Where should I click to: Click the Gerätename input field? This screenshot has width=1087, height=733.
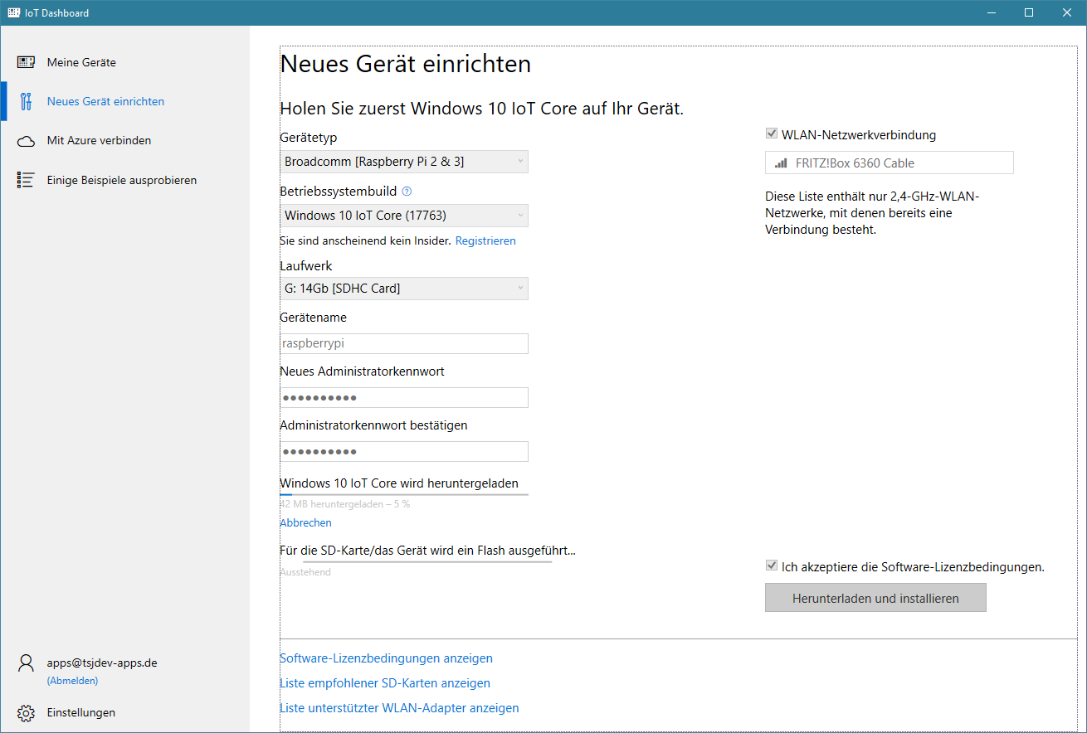tap(404, 343)
